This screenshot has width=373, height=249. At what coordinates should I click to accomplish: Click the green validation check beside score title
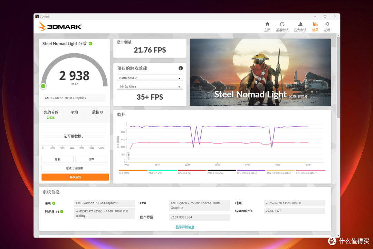[x=90, y=44]
